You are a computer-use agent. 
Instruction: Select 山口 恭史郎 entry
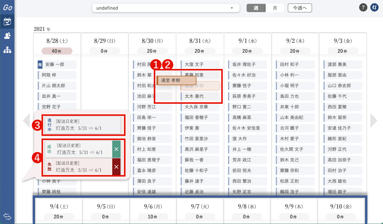pos(343,86)
